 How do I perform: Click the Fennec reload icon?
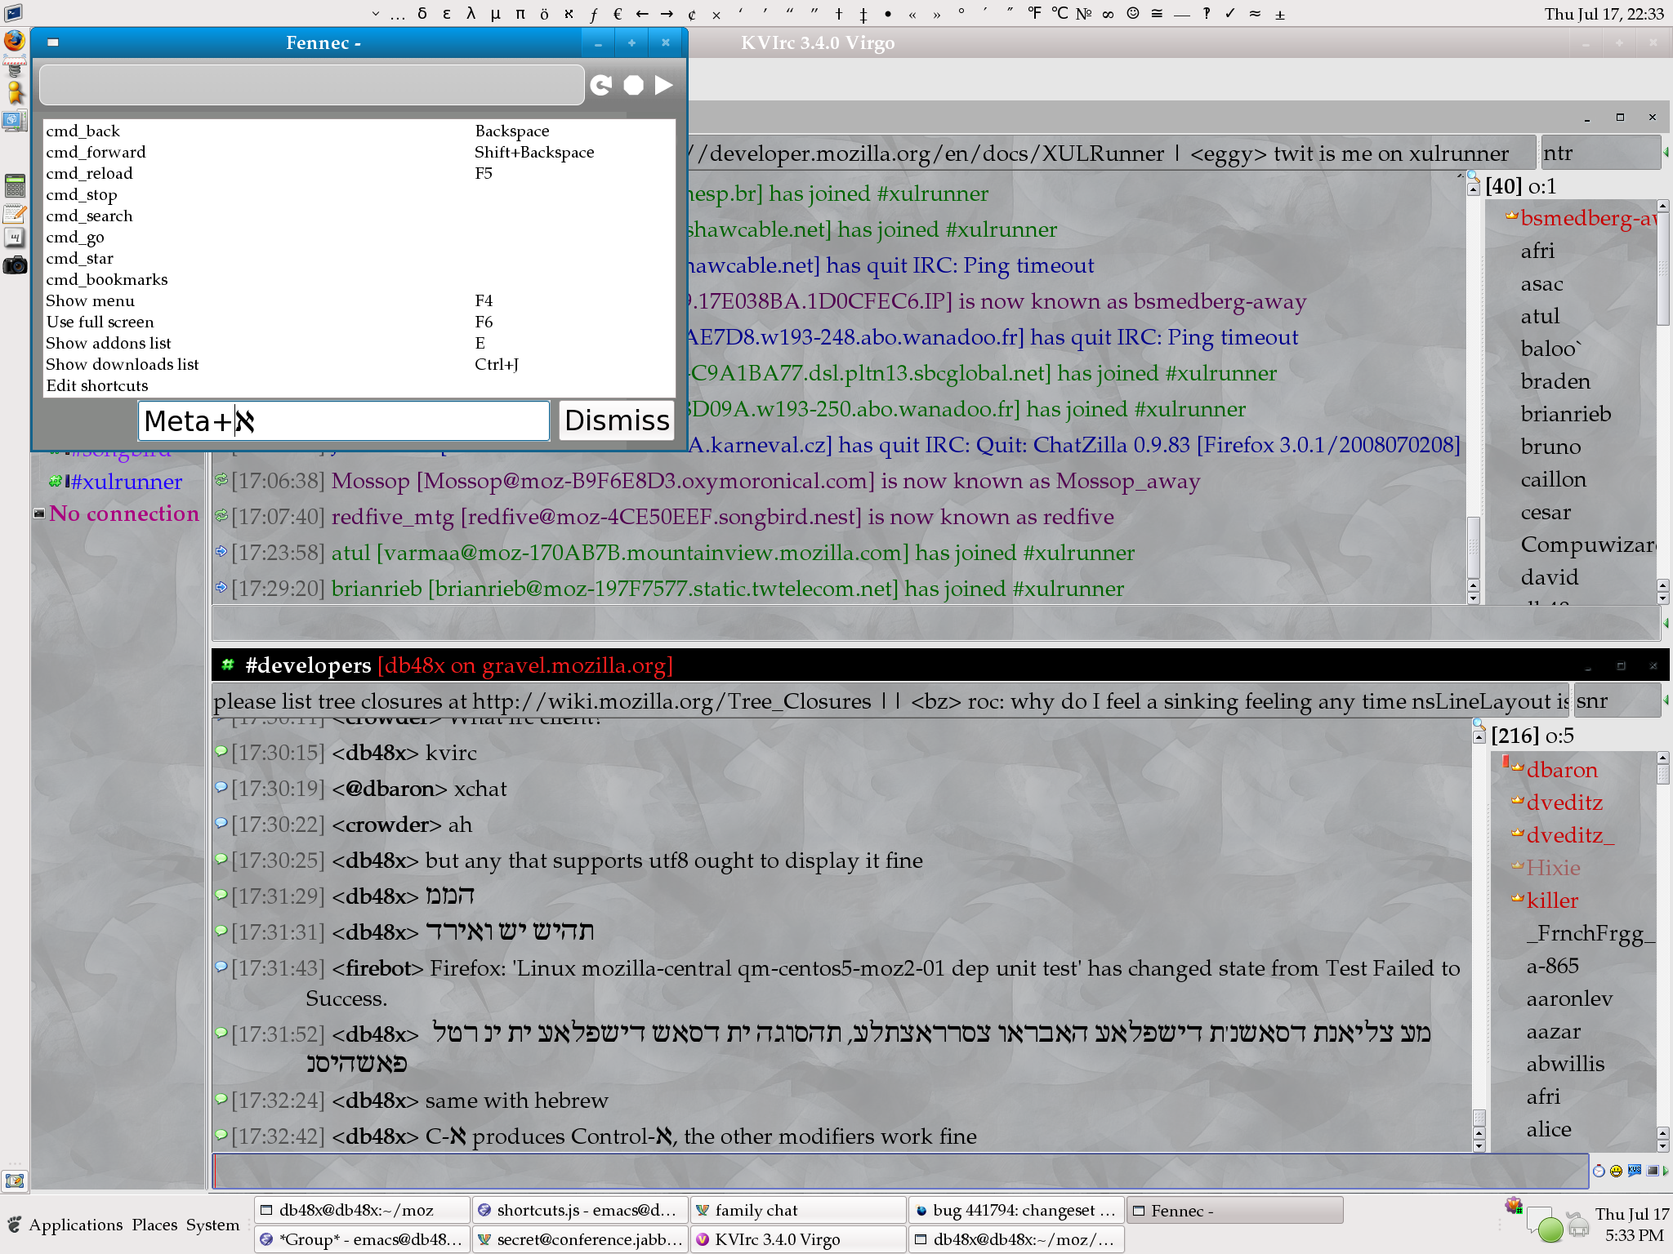point(601,85)
